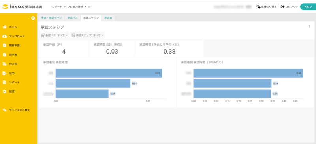
Task: Click the 承認ステップ page heading
Action: pos(53,27)
